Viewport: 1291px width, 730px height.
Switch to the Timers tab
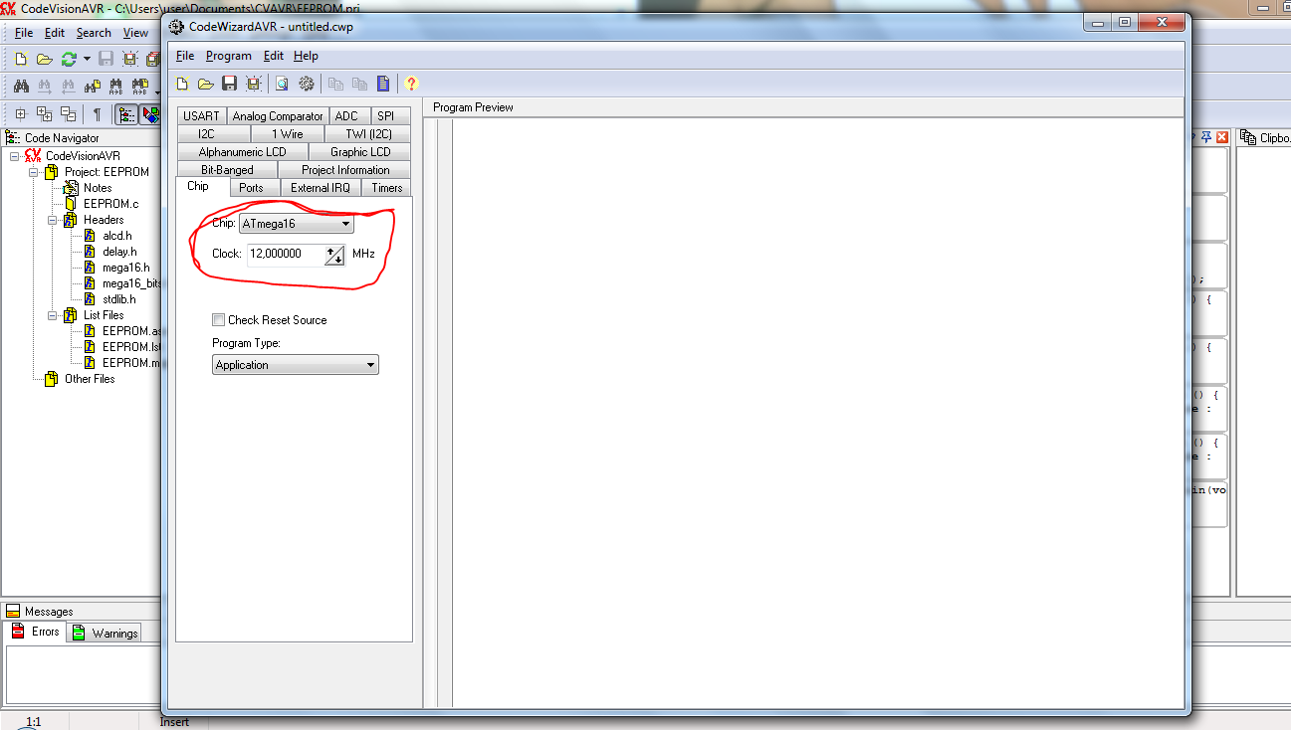[387, 188]
